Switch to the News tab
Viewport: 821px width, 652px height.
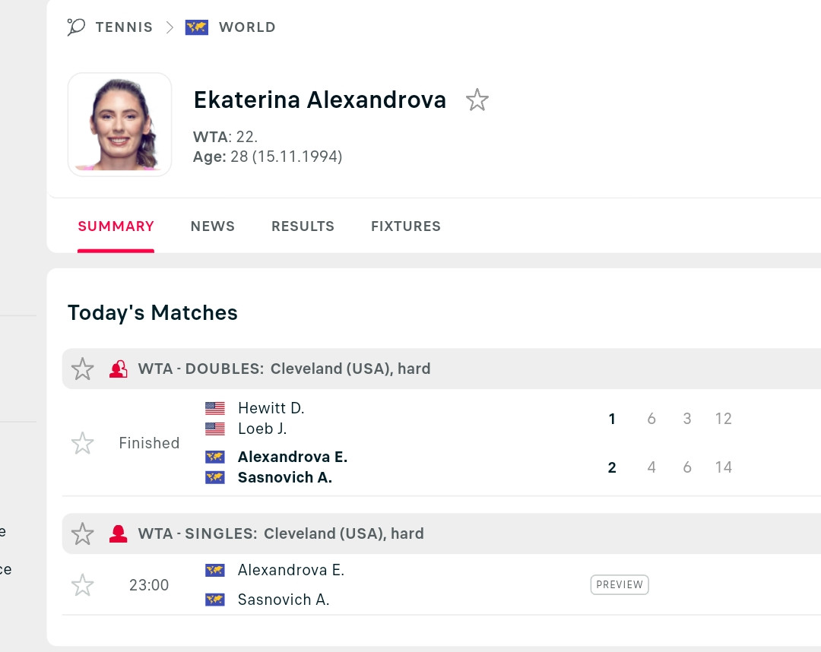pos(213,226)
